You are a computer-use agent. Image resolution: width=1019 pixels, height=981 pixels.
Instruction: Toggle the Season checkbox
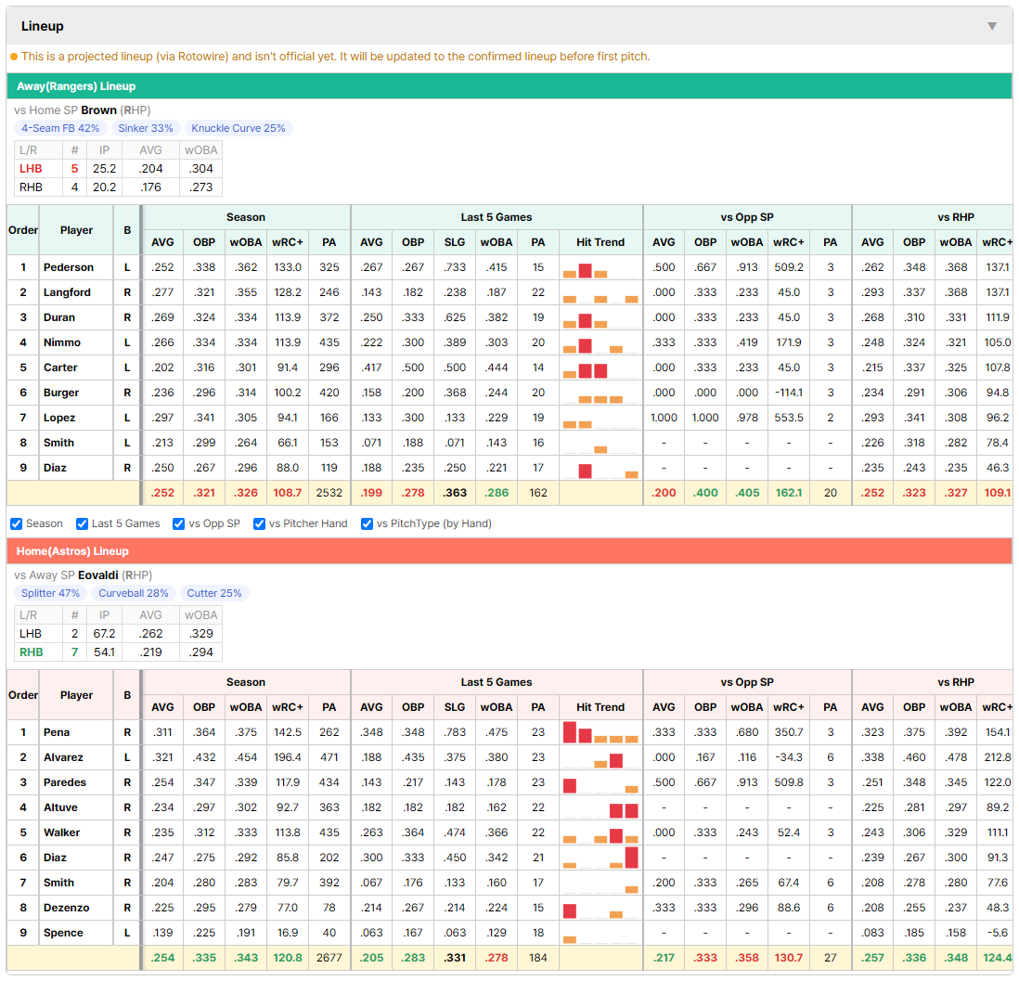pyautogui.click(x=17, y=524)
